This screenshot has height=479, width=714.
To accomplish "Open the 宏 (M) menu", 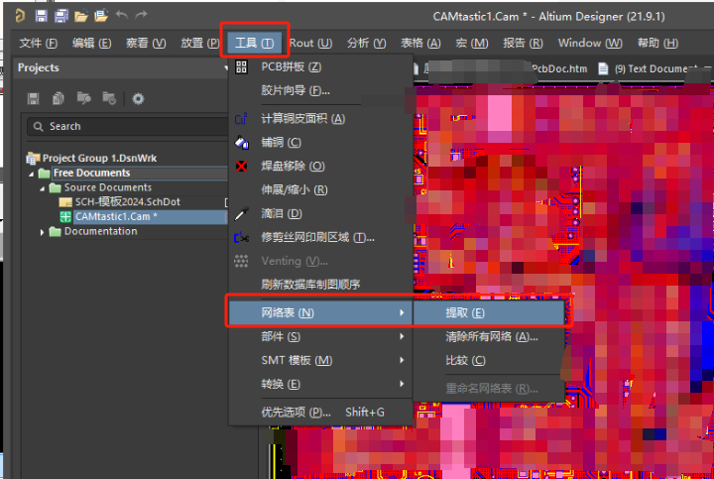I will pyautogui.click(x=472, y=43).
